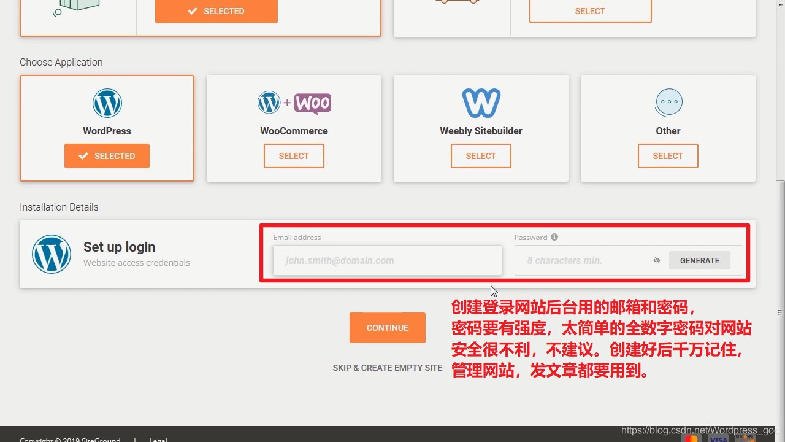This screenshot has height=442, width=785.
Task: Click the top SELECTED button in first card
Action: [x=216, y=11]
